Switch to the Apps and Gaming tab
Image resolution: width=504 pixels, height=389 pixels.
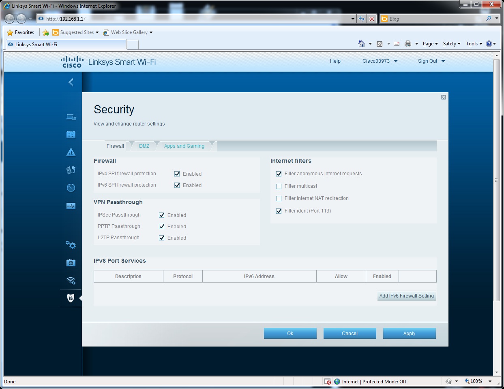click(184, 146)
